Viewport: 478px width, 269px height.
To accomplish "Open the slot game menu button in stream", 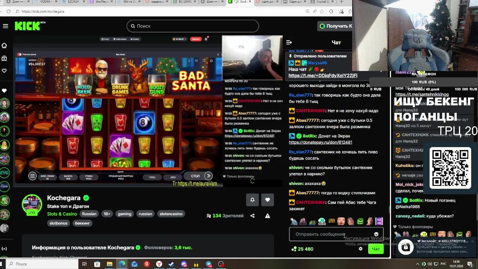I will pos(32,176).
